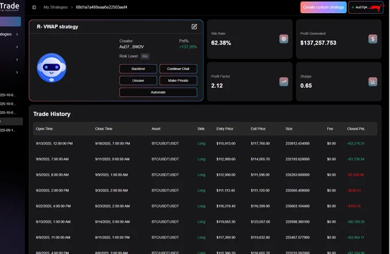Expand the third sidebar chevron
This screenshot has width=390, height=254.
click(17, 60)
